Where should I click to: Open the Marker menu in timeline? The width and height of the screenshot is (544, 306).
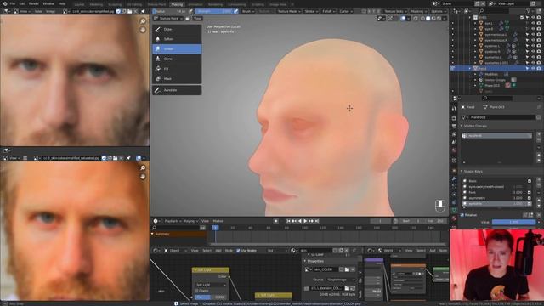218,221
